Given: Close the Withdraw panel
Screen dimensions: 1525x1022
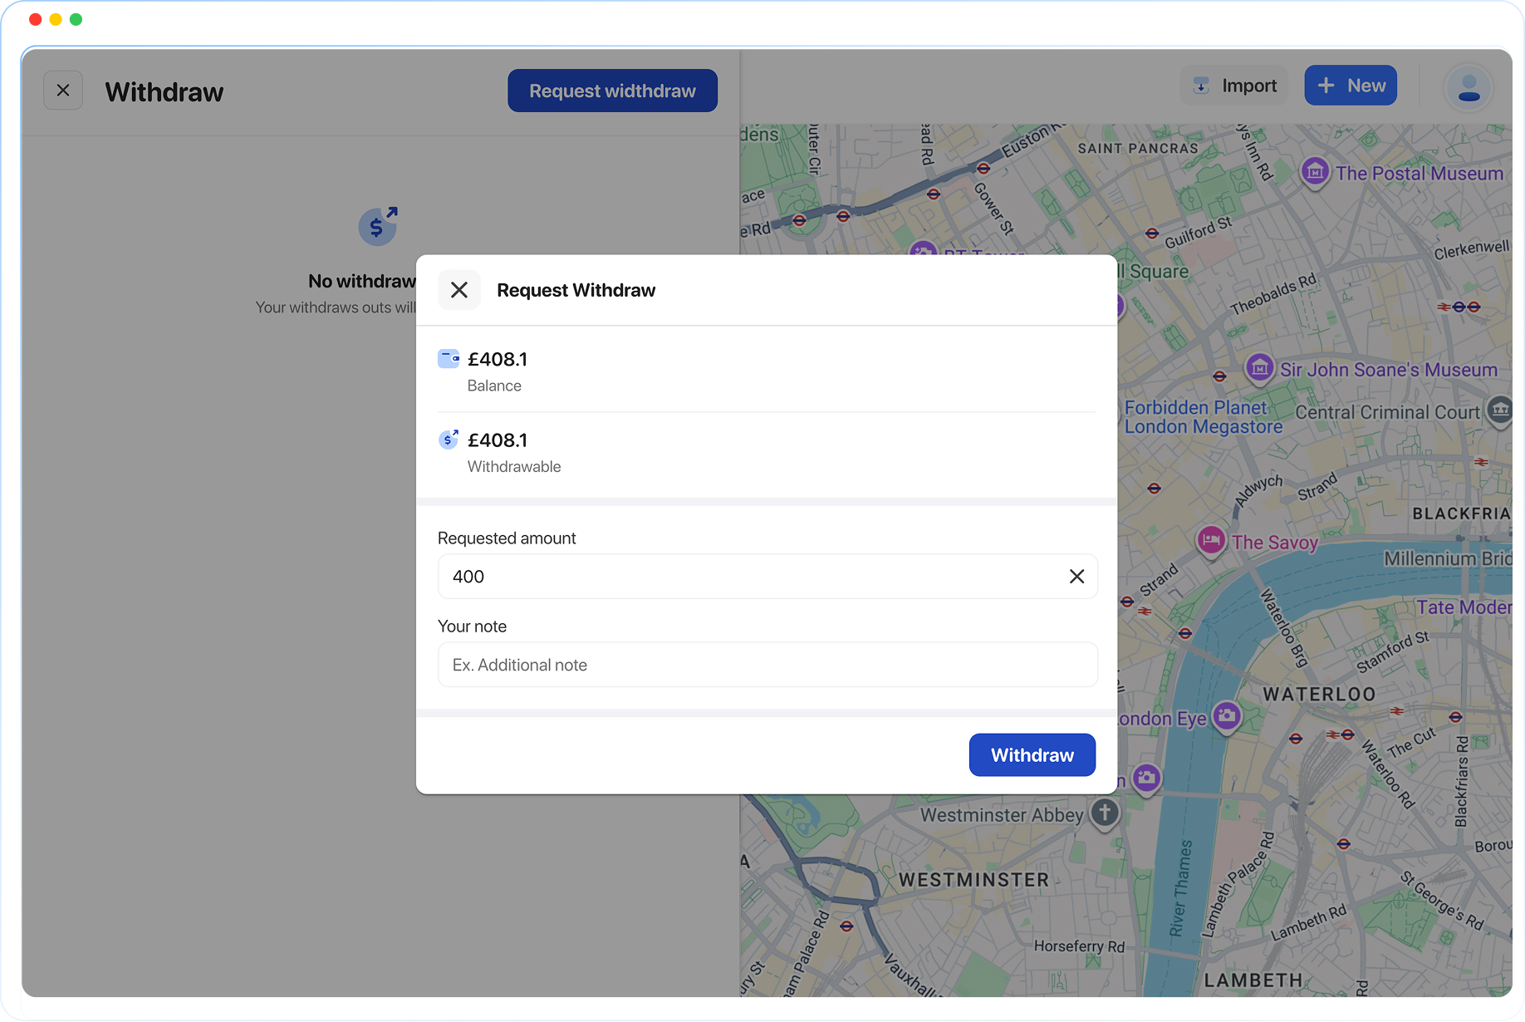Looking at the screenshot, I should click(x=63, y=90).
